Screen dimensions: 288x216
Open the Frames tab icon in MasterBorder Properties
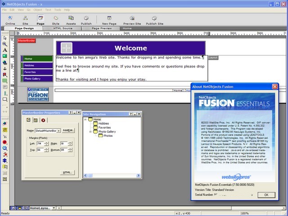point(36,120)
